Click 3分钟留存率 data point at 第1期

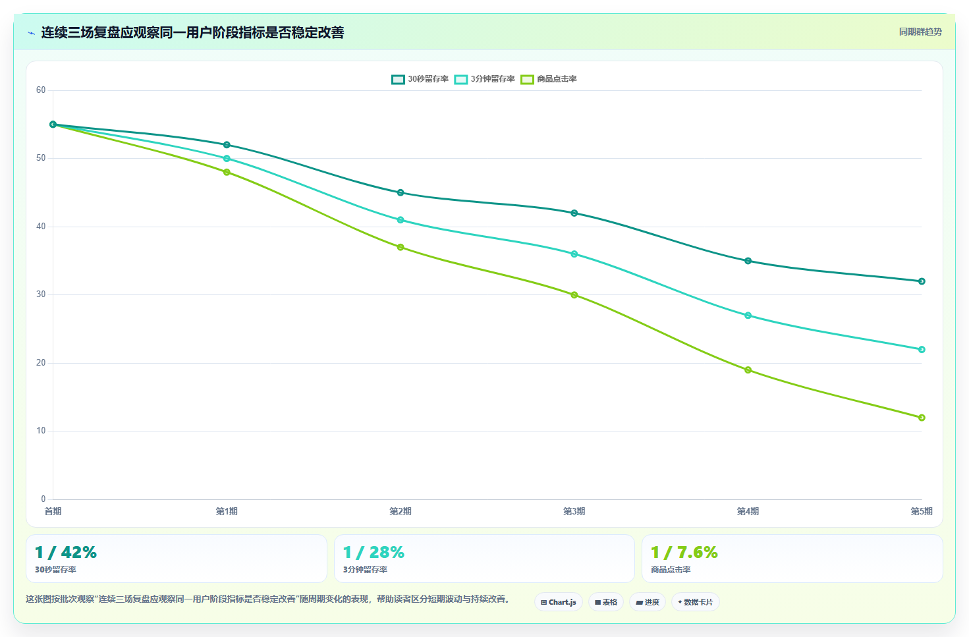pos(227,159)
